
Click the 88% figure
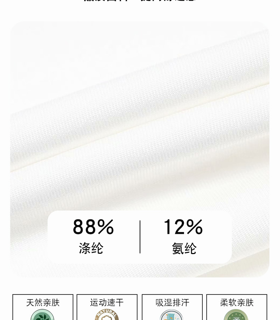93,227
